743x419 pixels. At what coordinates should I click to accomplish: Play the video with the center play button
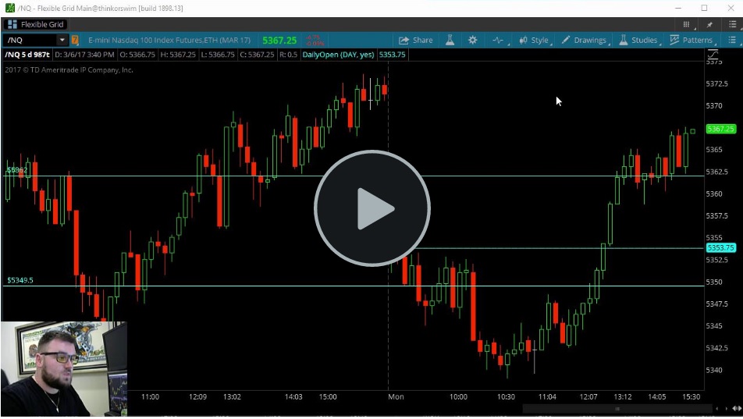[x=372, y=208]
